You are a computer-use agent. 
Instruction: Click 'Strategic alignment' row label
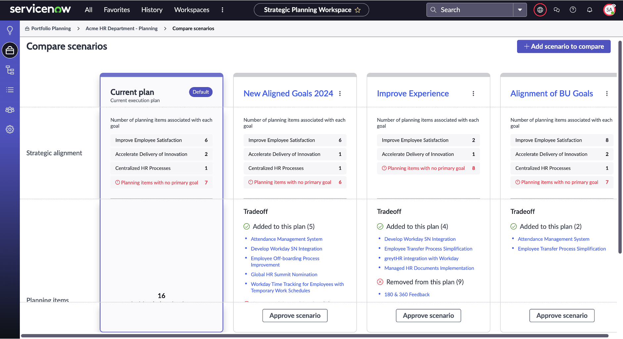click(x=54, y=153)
